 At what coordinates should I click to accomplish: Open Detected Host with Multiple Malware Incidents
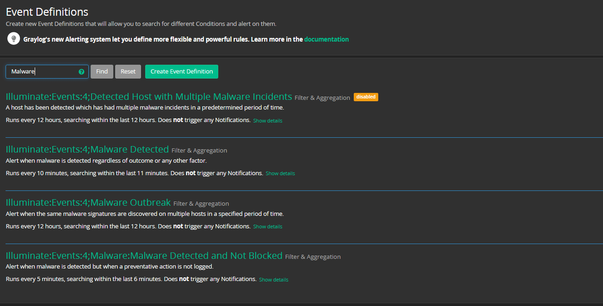click(x=149, y=97)
